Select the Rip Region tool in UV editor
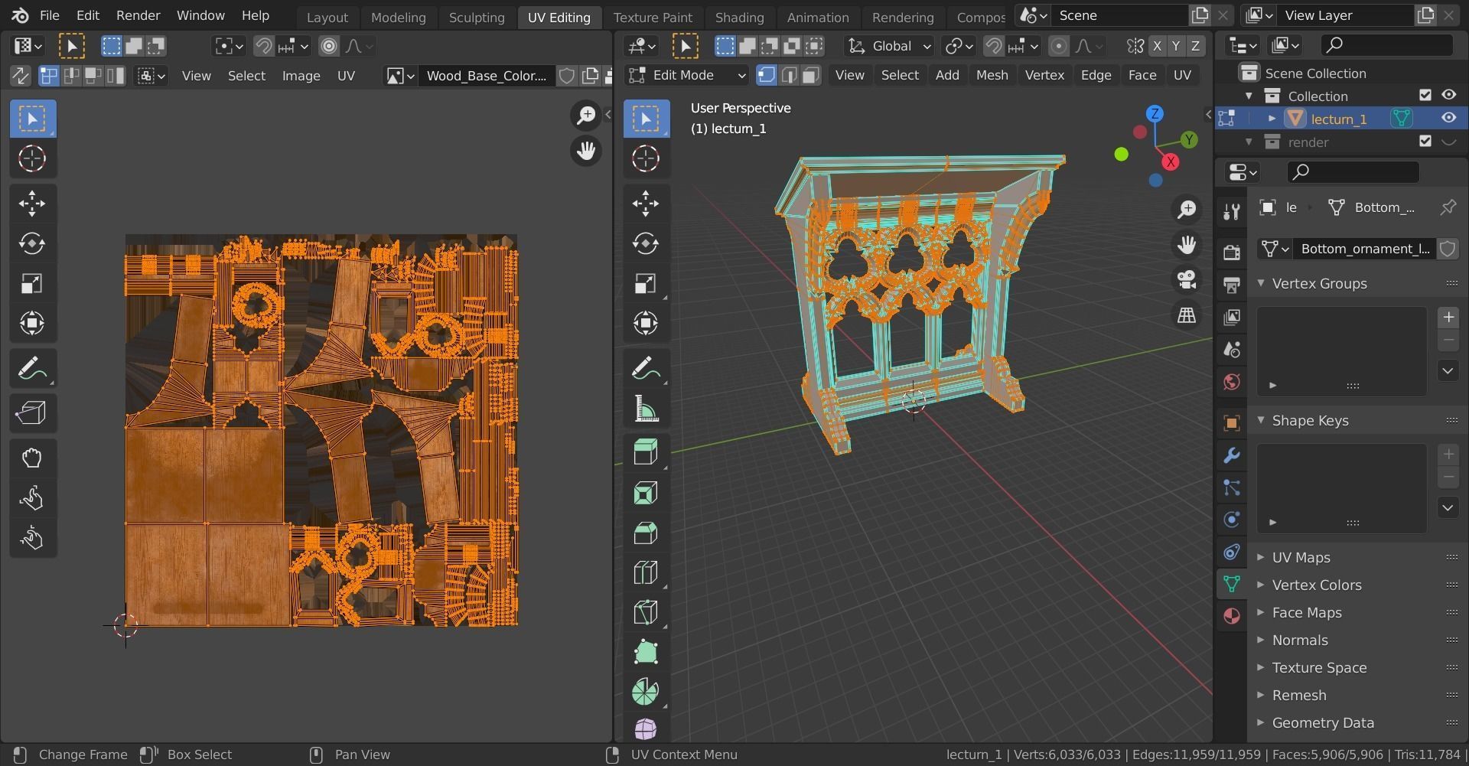 [32, 413]
